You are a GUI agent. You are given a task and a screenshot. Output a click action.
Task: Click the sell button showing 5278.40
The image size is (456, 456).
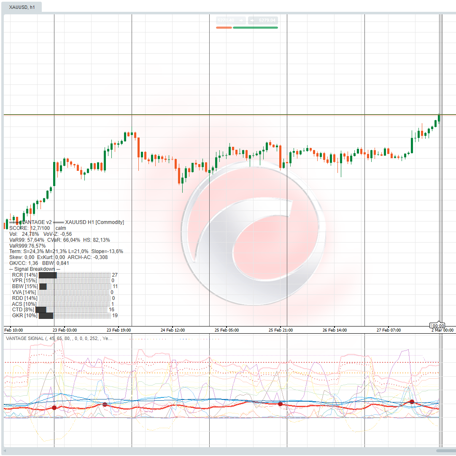[230, 20]
